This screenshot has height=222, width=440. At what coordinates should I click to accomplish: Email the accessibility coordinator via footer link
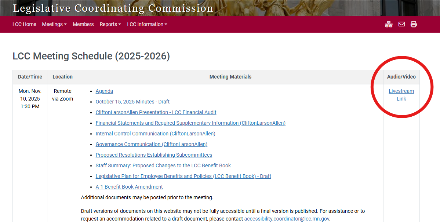tap(286, 218)
